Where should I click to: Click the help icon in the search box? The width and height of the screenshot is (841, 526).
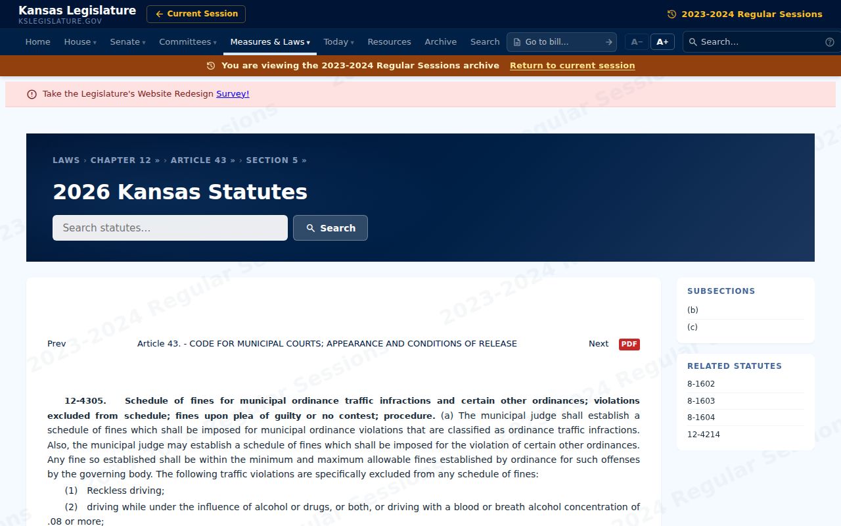[x=830, y=42]
